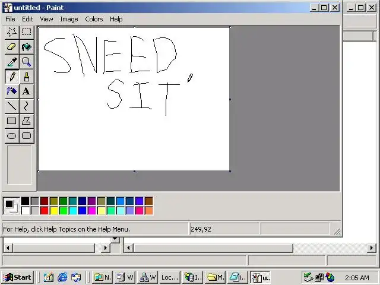Image resolution: width=380 pixels, height=285 pixels.
Task: Select the Rectangle shape tool
Action: point(12,121)
